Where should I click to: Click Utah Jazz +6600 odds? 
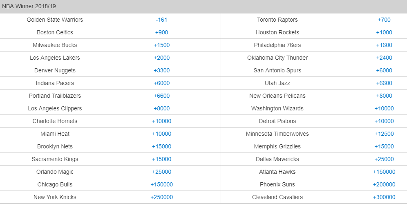pyautogui.click(x=384, y=83)
